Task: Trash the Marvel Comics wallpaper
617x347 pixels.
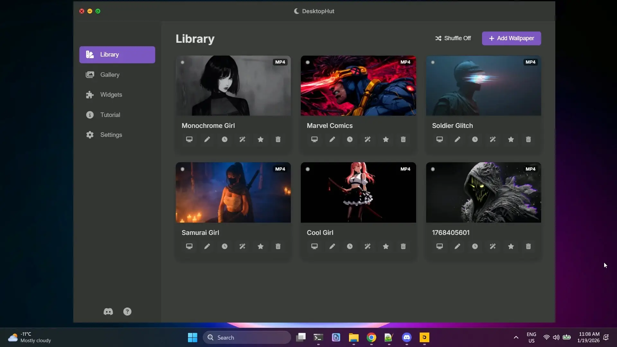Action: click(403, 139)
